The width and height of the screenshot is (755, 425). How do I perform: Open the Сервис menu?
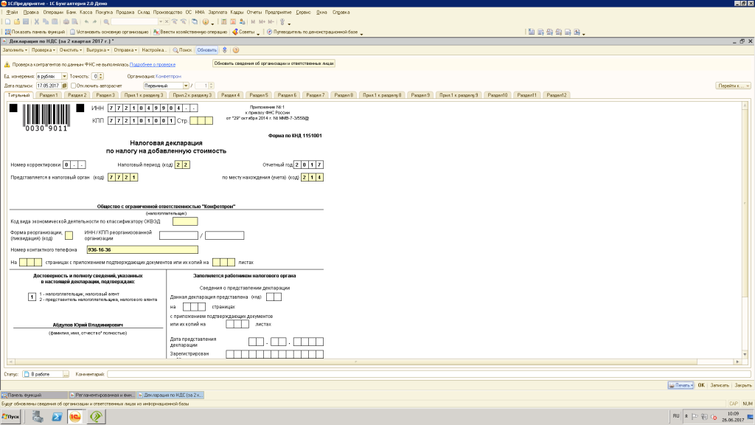[x=303, y=12]
